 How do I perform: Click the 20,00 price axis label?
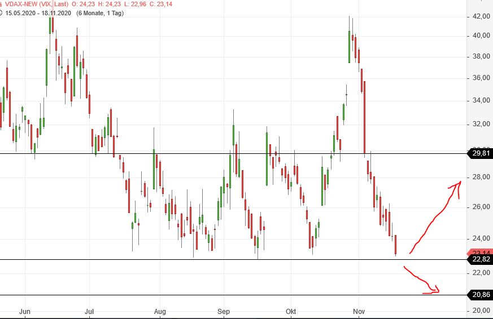pos(481,311)
